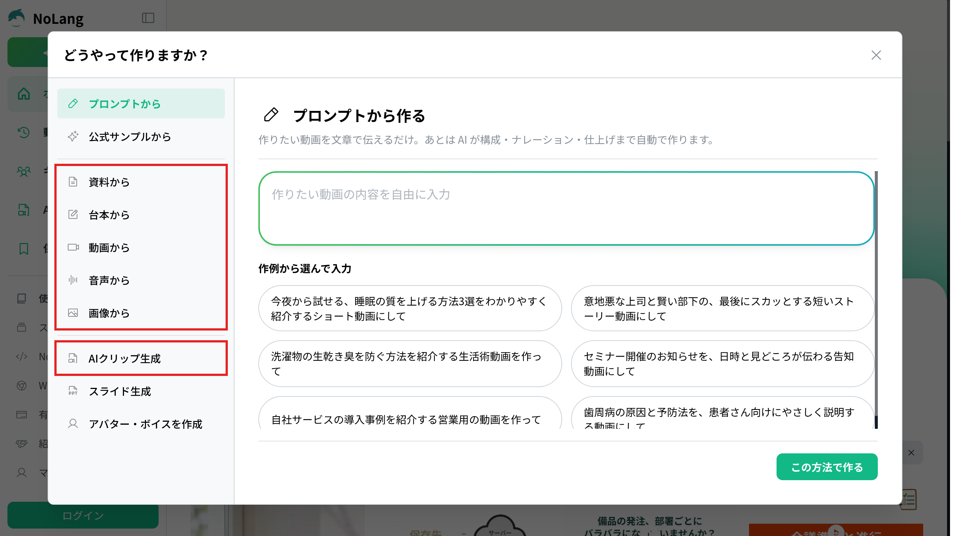Click the pencil icon beside プロンプトから

pyautogui.click(x=73, y=103)
